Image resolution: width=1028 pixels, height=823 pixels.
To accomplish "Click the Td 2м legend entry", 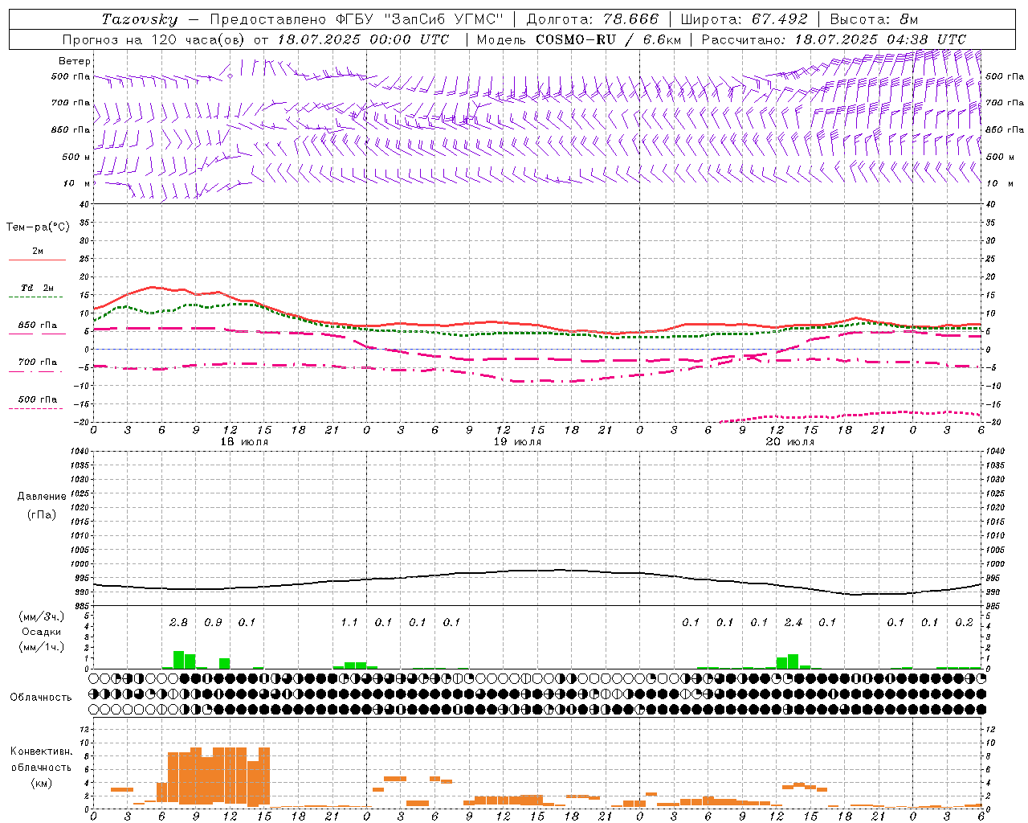I will click(37, 288).
